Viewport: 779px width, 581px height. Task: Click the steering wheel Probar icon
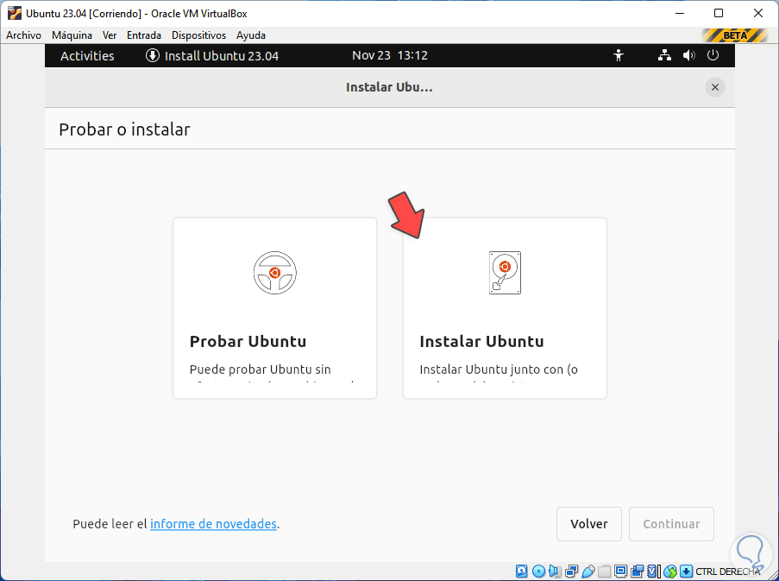click(274, 272)
